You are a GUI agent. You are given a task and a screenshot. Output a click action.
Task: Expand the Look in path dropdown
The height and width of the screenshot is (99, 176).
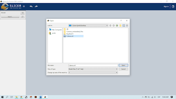tap(107, 26)
